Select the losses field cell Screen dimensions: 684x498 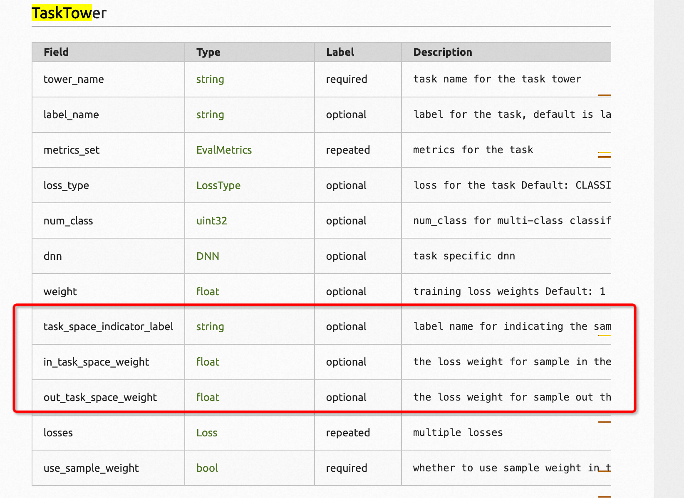(x=108, y=433)
